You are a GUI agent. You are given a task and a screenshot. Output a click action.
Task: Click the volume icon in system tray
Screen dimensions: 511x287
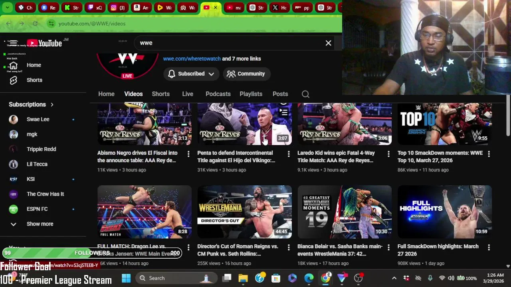point(451,278)
